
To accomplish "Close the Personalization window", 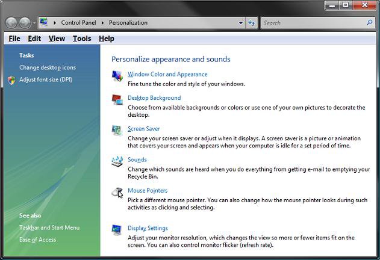I will tap(365, 5).
